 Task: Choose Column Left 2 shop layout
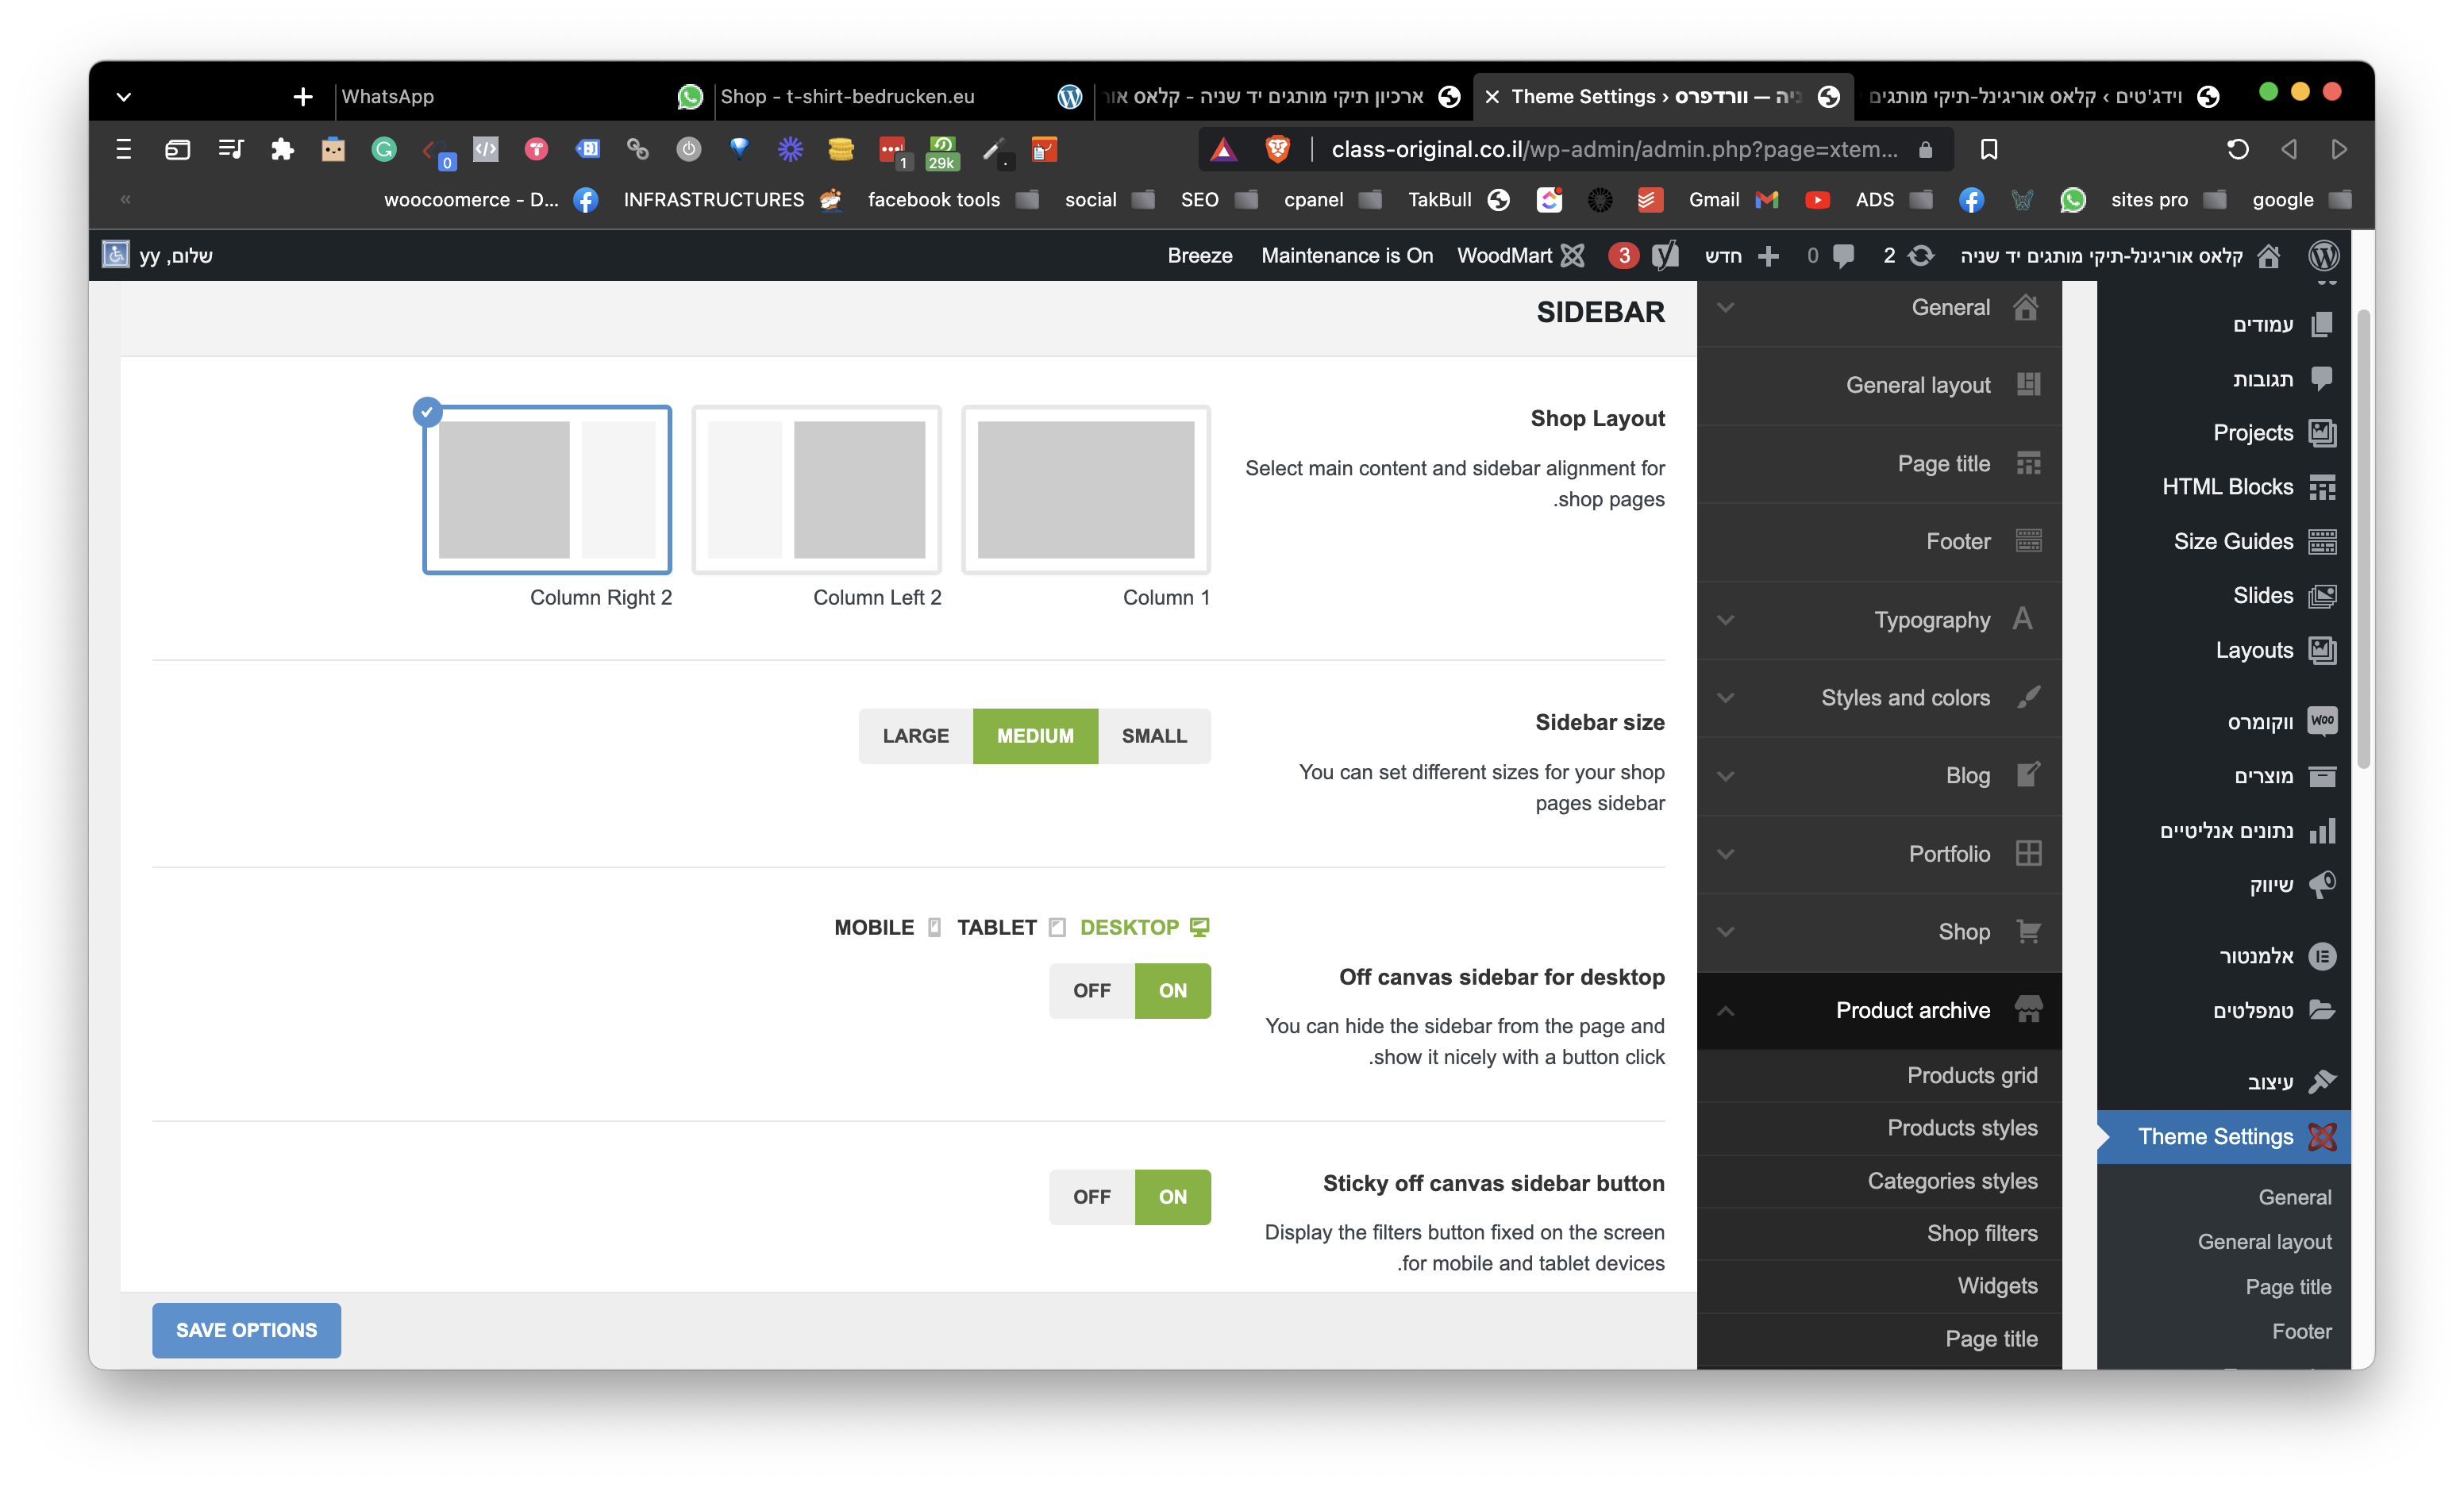816,490
